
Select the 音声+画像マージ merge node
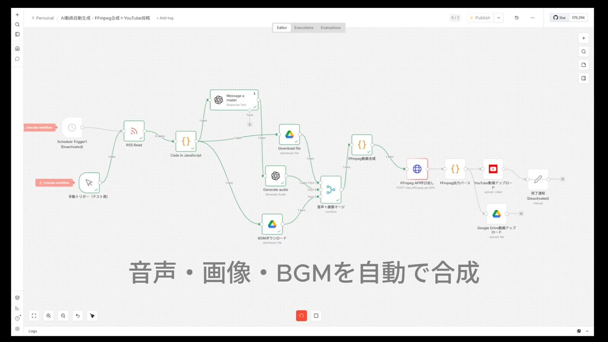coord(331,189)
